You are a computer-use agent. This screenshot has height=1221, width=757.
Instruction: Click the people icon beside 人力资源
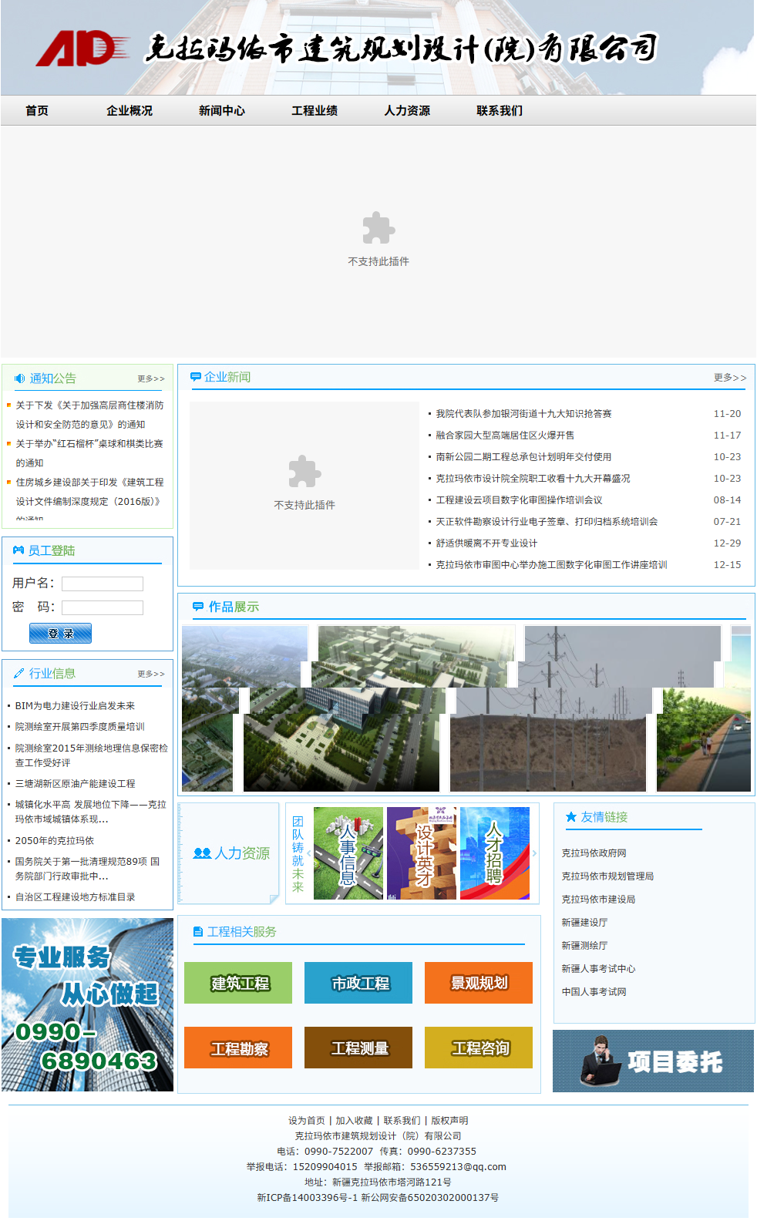(x=202, y=853)
